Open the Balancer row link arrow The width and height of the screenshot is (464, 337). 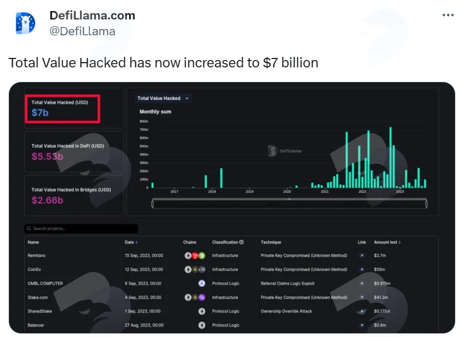pos(361,325)
